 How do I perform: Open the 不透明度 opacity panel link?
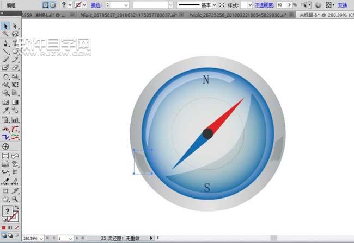264,5
